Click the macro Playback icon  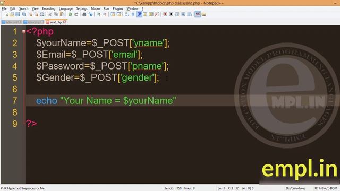(x=177, y=14)
